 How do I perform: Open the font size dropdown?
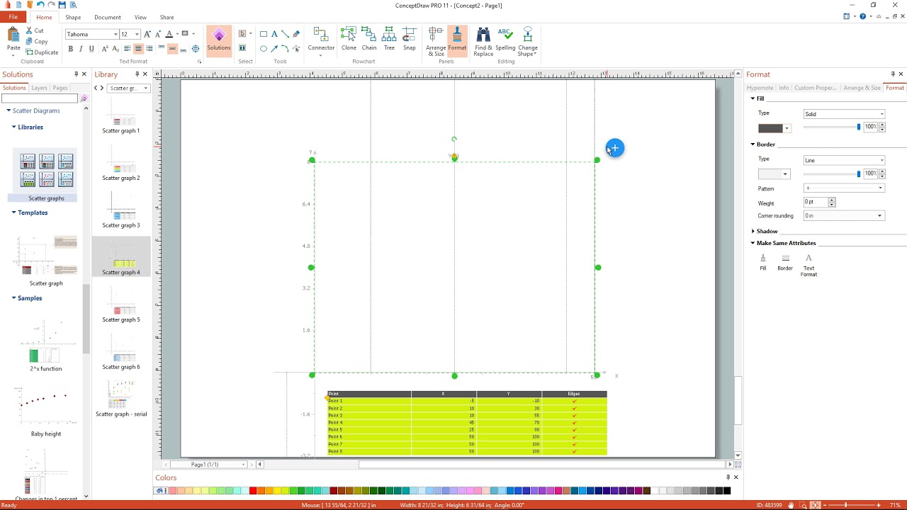click(137, 34)
